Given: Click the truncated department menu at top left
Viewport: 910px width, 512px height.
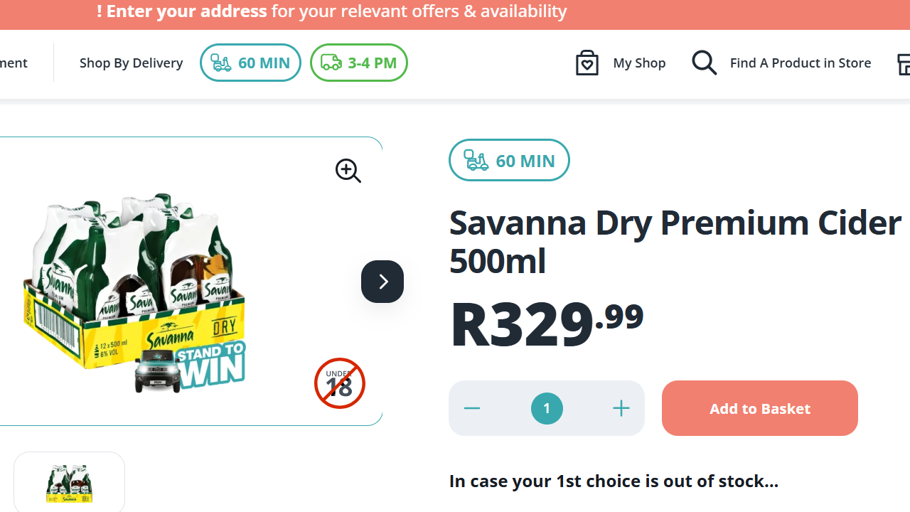Looking at the screenshot, I should (x=13, y=63).
